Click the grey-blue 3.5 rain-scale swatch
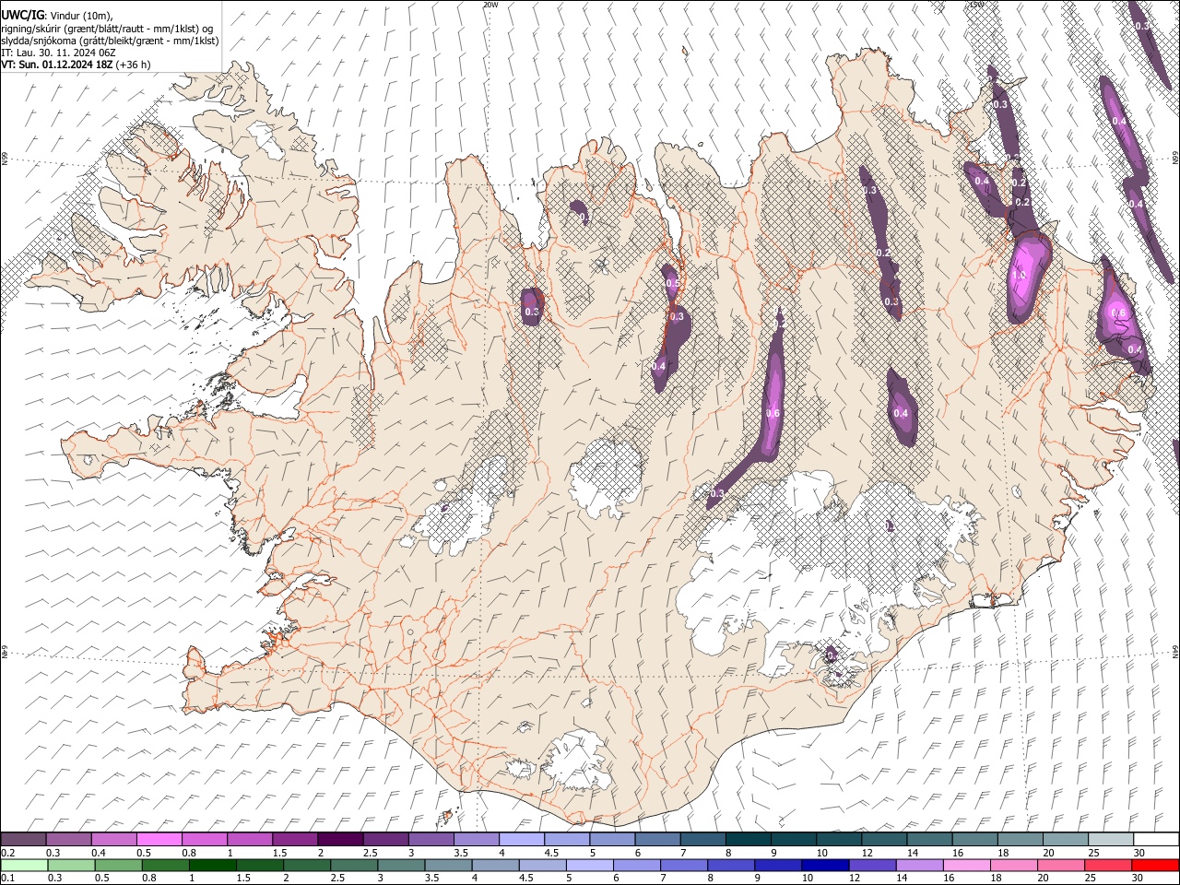Screen dimensions: 1180x885 pos(448,865)
